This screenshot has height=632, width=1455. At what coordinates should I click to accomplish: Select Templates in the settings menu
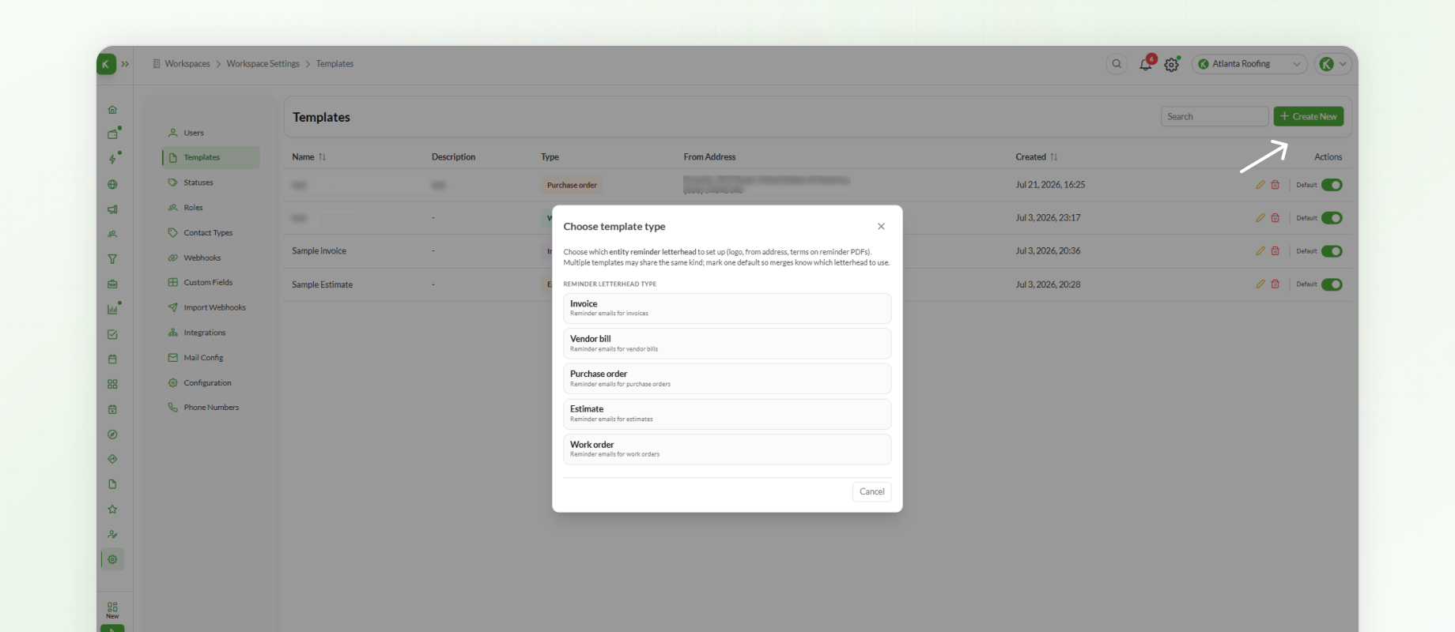point(210,157)
